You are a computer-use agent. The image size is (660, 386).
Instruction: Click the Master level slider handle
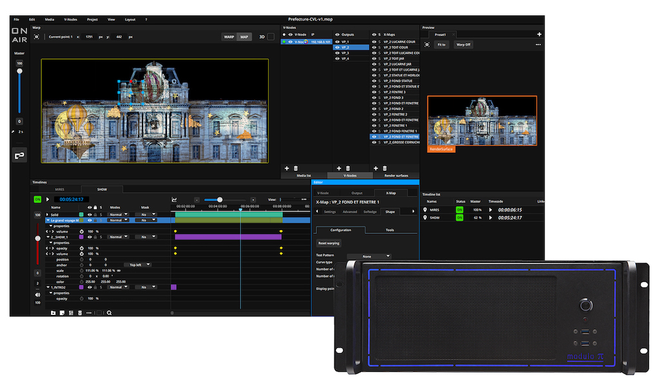[19, 71]
